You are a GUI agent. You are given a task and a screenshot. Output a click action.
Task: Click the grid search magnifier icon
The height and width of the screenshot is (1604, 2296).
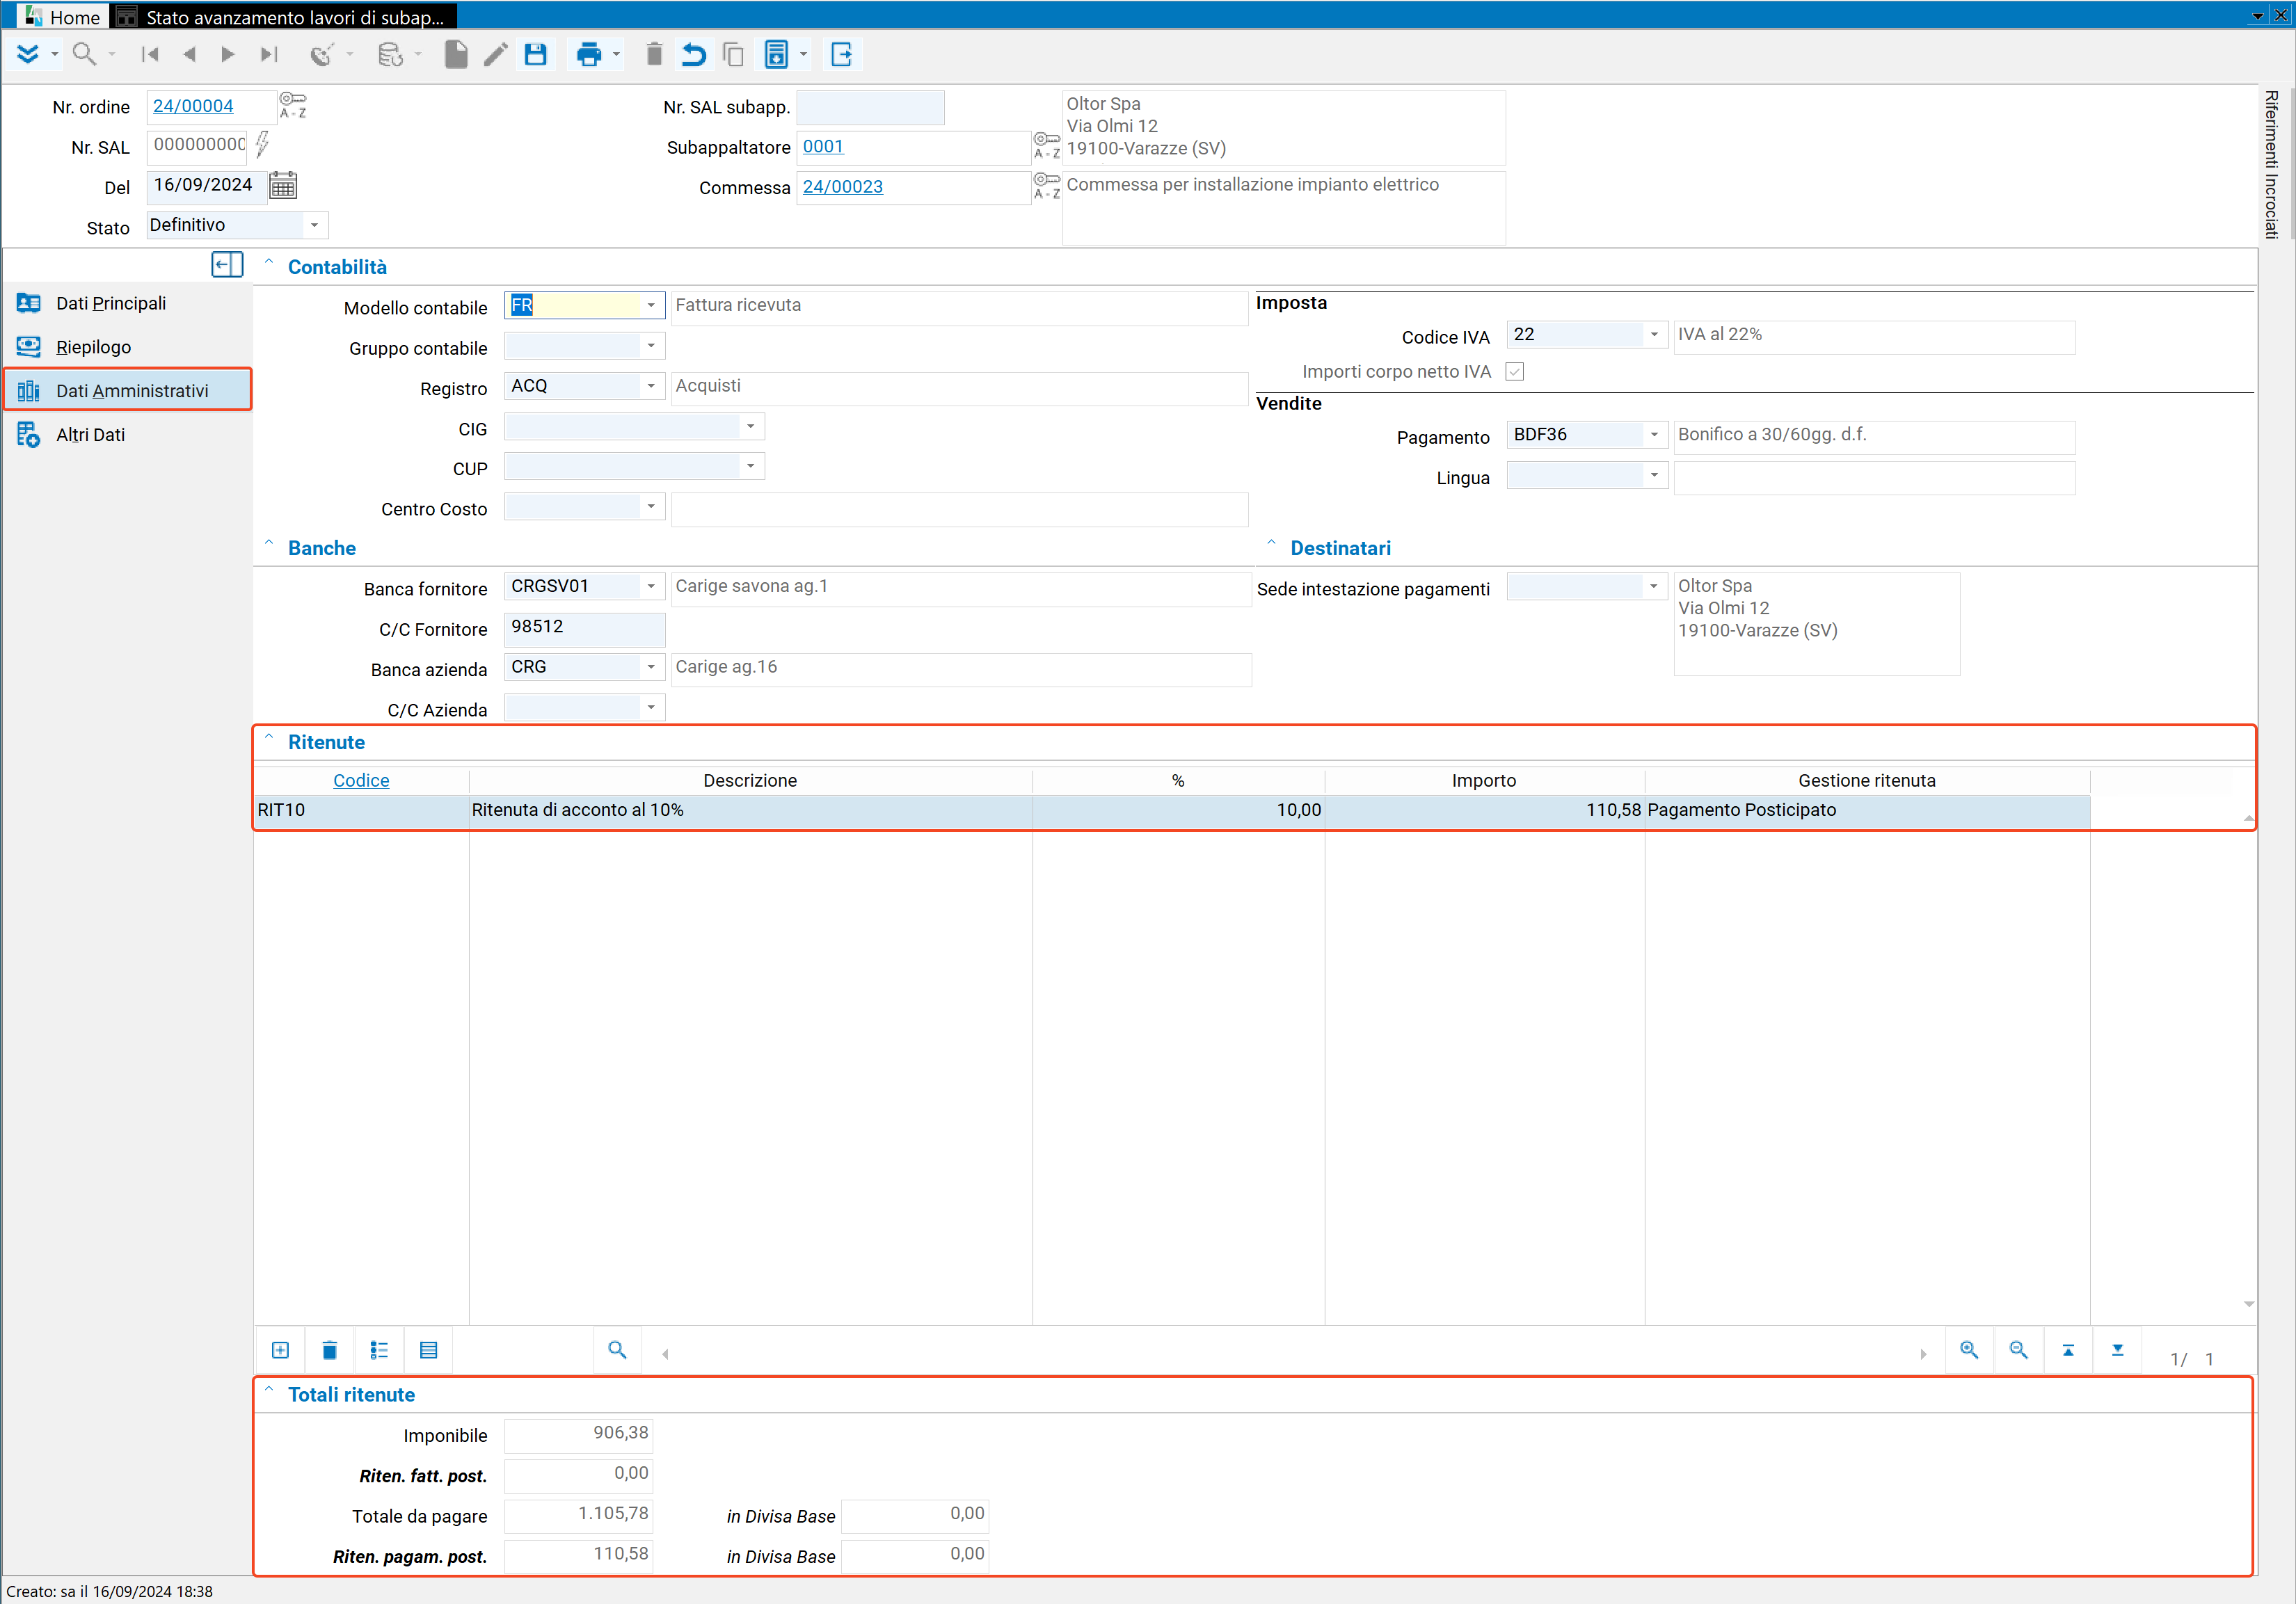617,1350
